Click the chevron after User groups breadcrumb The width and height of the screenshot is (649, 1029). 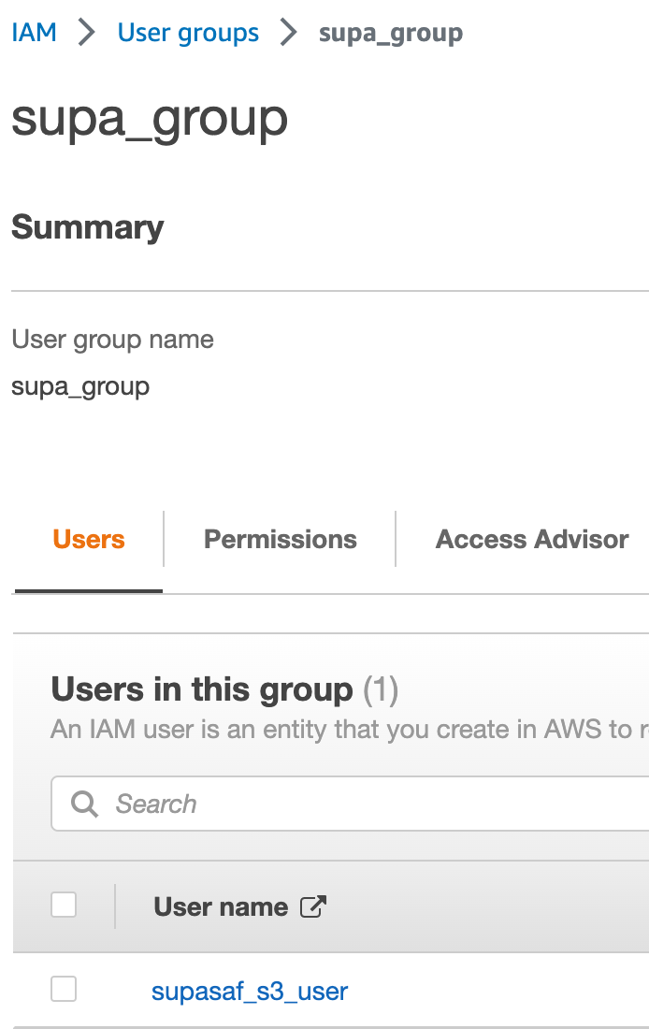pos(289,33)
